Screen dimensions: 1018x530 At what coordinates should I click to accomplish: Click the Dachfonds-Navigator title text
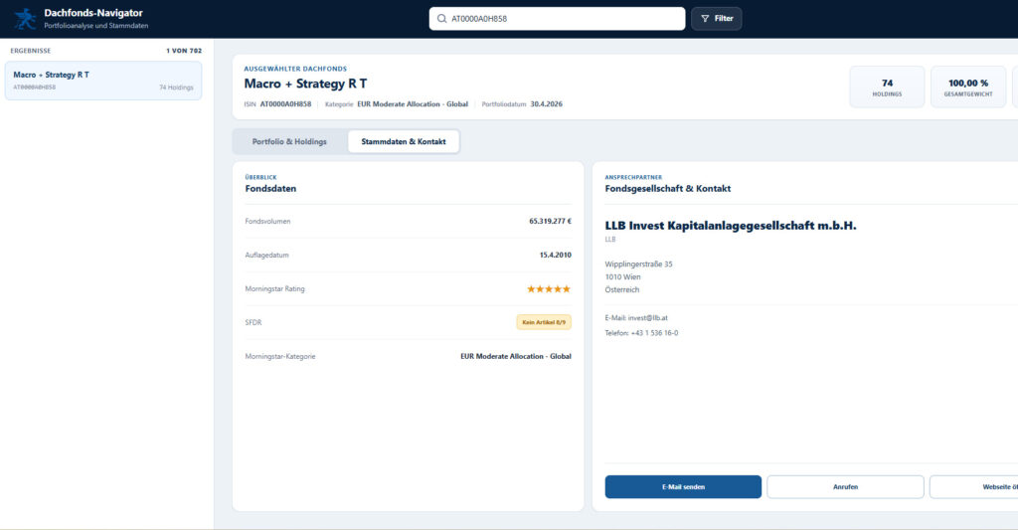[93, 13]
